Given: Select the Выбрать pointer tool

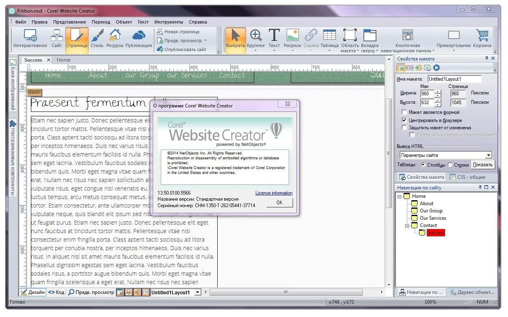Looking at the screenshot, I should pyautogui.click(x=236, y=39).
